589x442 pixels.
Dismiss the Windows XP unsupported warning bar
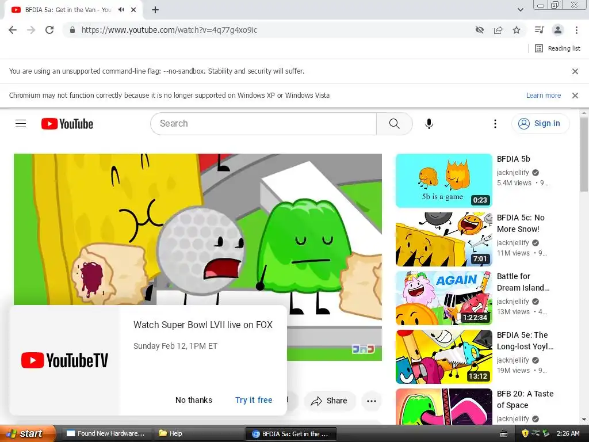[x=575, y=96]
